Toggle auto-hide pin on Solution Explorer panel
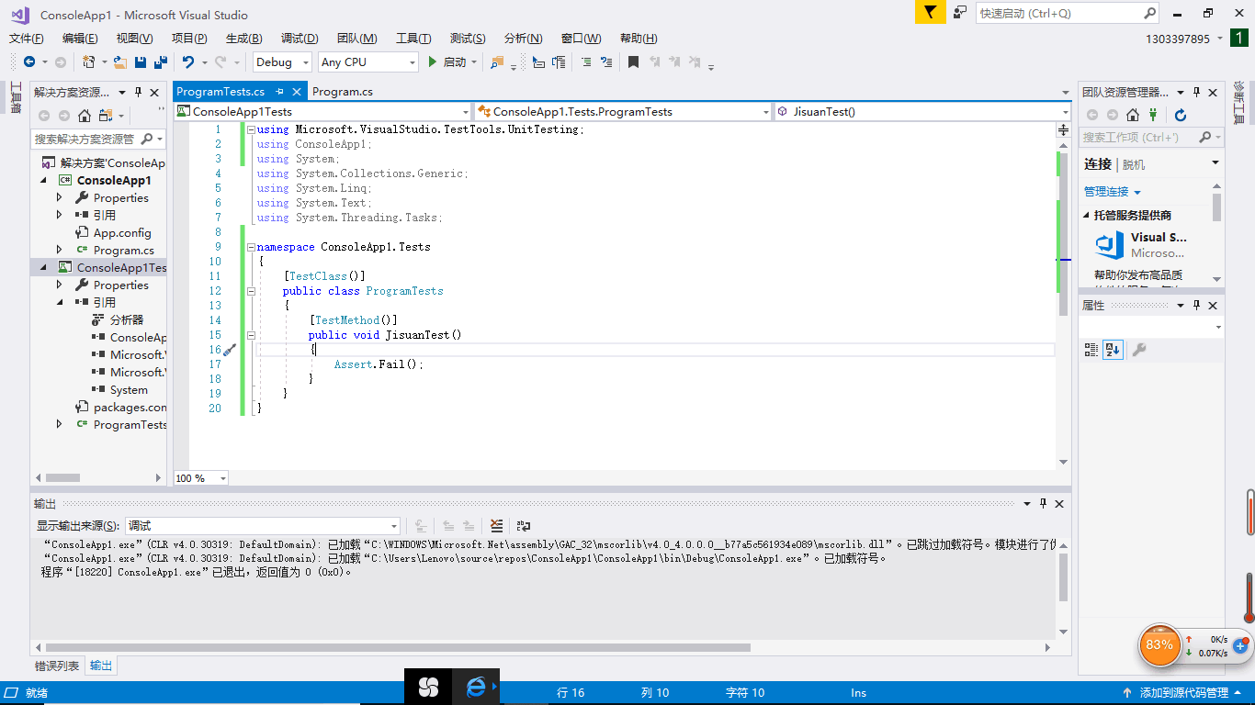This screenshot has height=705, width=1255. click(139, 92)
